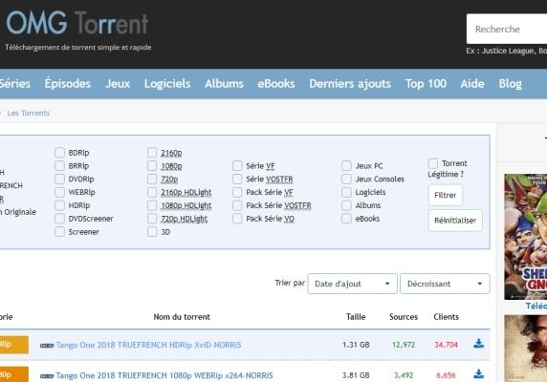Tick the Série VOSTFR checkbox
Viewport: 547px width, 382px height.
(x=237, y=179)
